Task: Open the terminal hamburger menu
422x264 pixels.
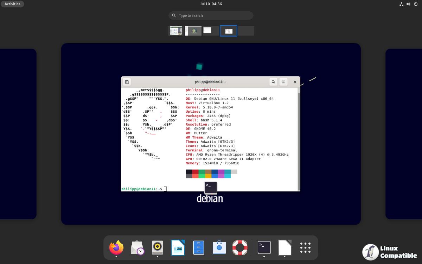Action: pos(283,81)
